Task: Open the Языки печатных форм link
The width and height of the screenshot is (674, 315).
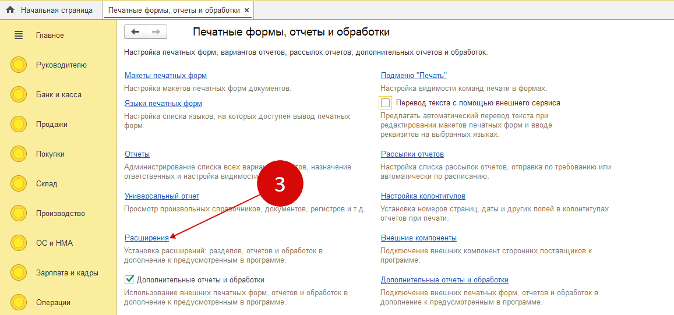Action: point(163,104)
